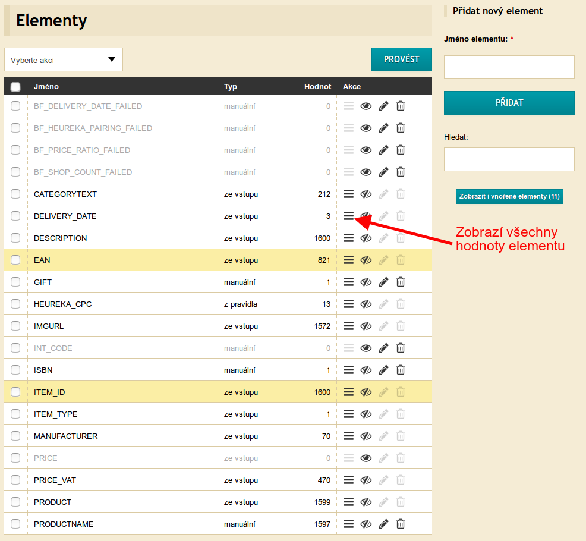Open the 'Vyberte akci' dropdown
This screenshot has height=541, width=586.
(64, 60)
